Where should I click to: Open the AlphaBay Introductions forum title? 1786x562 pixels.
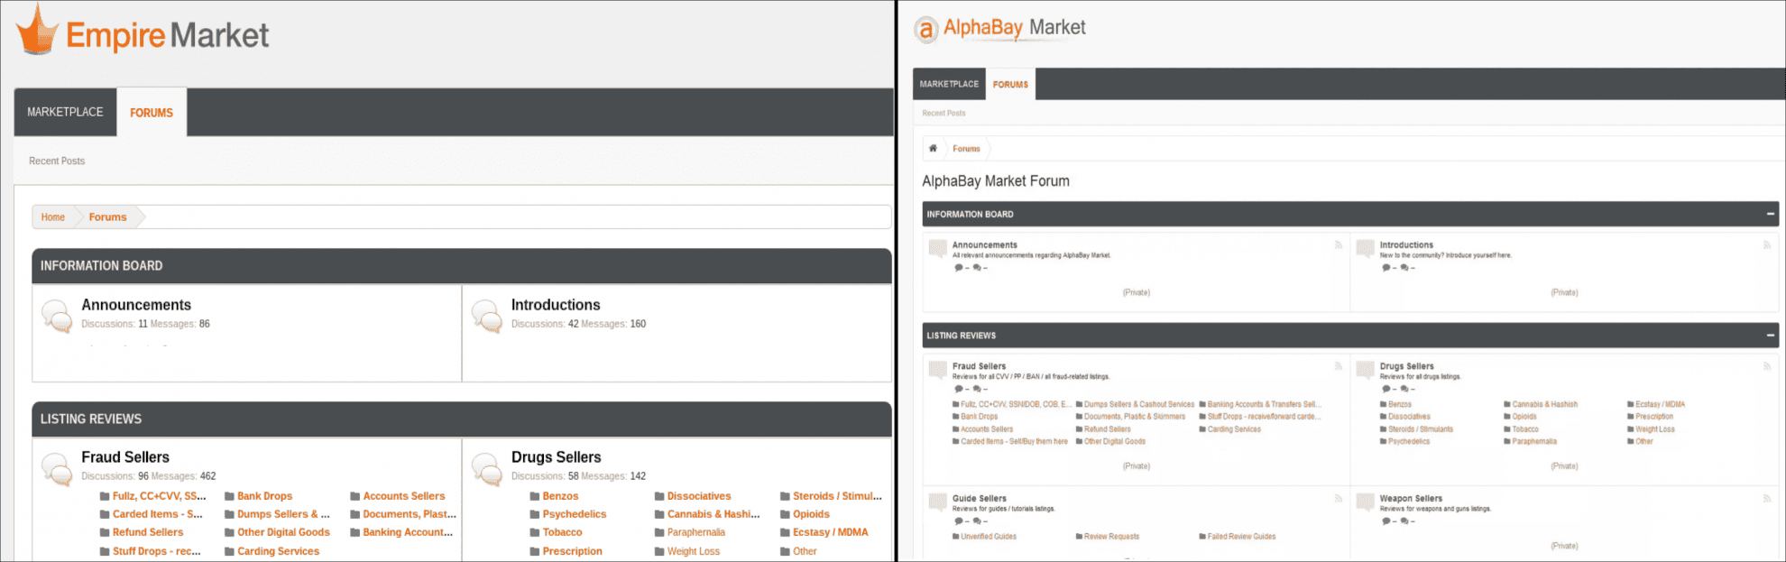point(1405,245)
